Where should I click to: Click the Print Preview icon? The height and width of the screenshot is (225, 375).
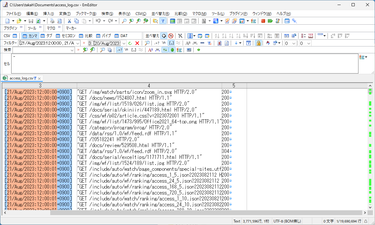[x=59, y=21]
